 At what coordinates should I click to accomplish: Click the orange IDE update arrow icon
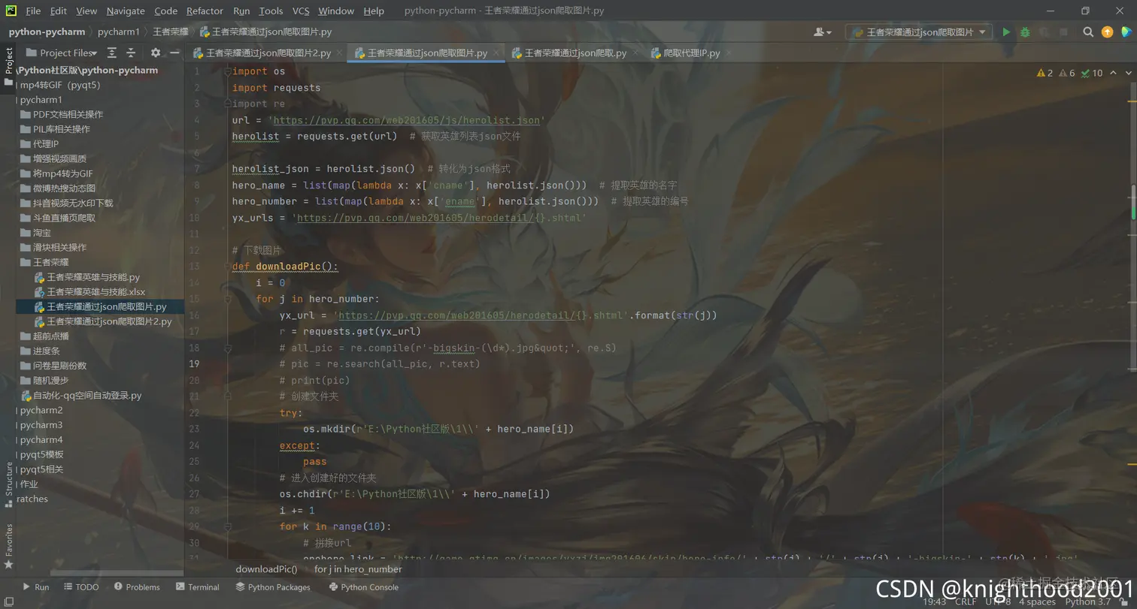click(1107, 32)
